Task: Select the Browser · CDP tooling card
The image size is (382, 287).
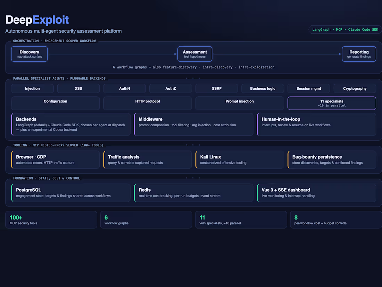Action: pos(55,160)
